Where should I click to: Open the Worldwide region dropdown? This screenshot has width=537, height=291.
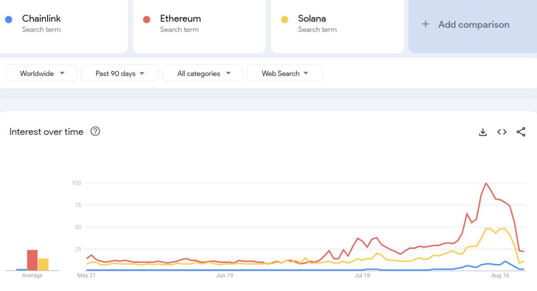click(41, 73)
